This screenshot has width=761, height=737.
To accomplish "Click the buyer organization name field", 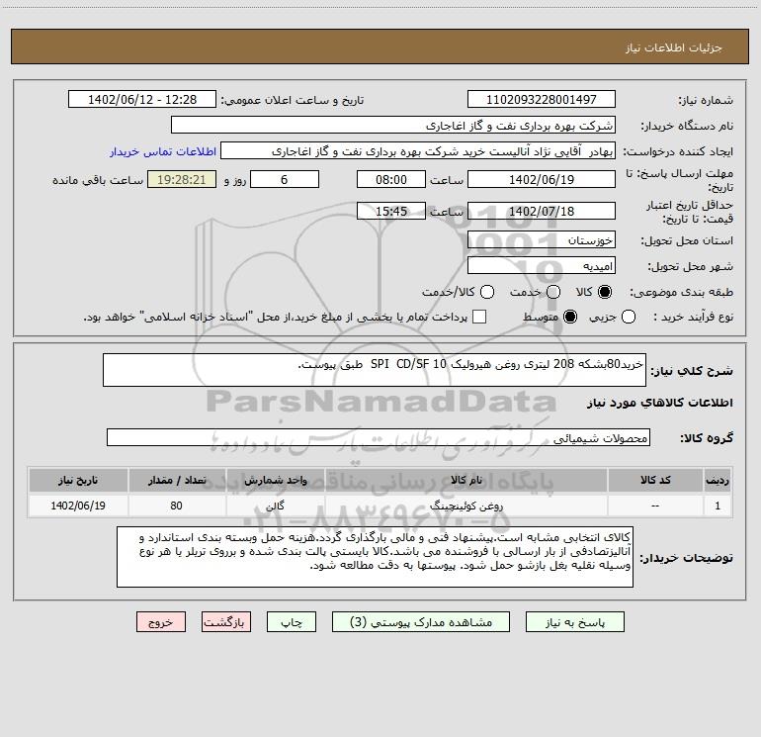I will tap(393, 125).
